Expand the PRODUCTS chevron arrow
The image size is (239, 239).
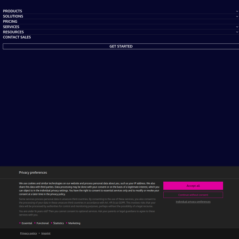[x=237, y=11]
